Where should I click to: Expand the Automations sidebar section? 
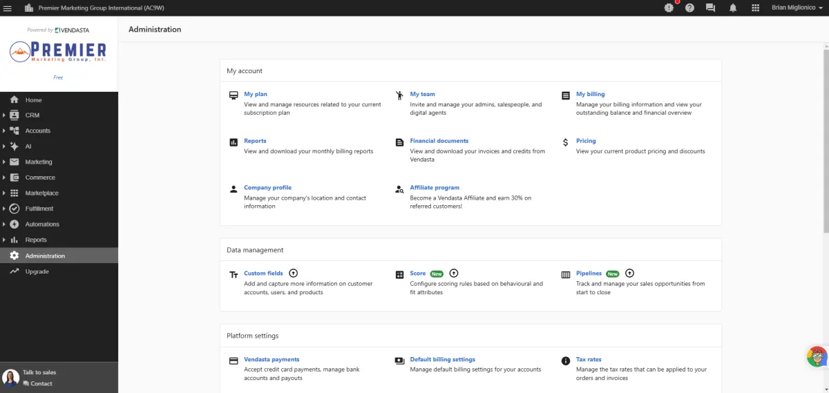click(4, 224)
